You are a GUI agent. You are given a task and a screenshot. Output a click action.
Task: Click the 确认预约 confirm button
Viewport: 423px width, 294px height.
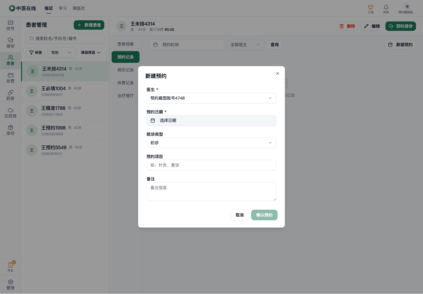point(264,215)
